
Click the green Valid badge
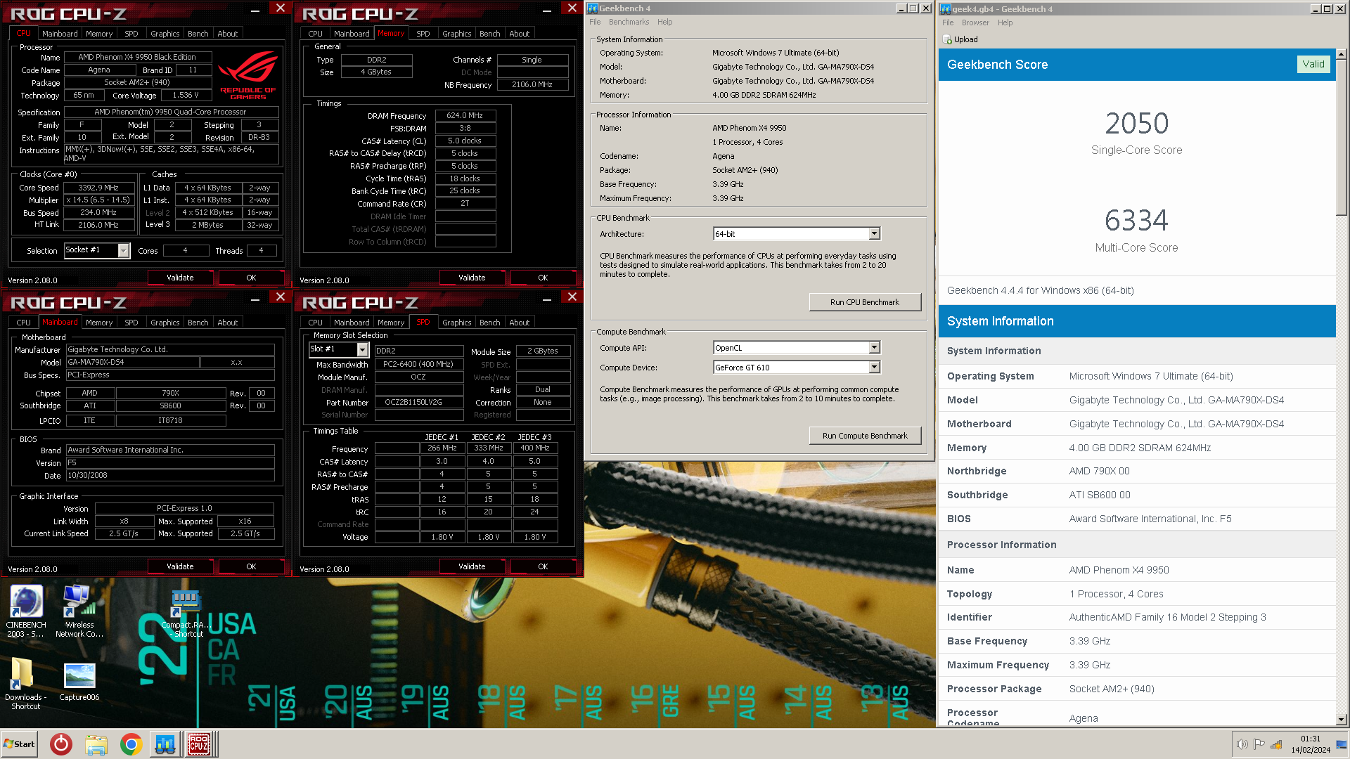1313,64
